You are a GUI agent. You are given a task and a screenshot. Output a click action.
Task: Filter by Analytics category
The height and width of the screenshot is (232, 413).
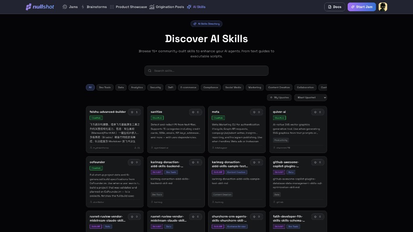click(x=137, y=87)
